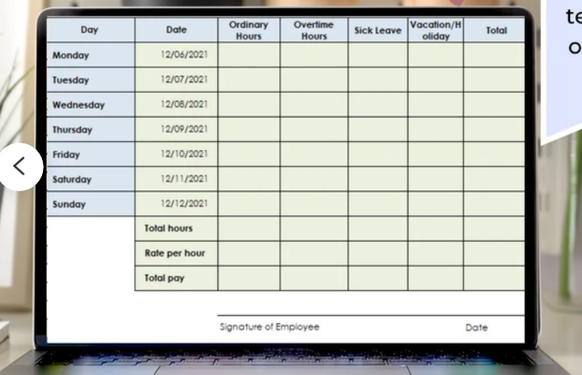This screenshot has width=582, height=375.
Task: Click the Total pay Ordinary Hours cell
Action: [x=249, y=278]
